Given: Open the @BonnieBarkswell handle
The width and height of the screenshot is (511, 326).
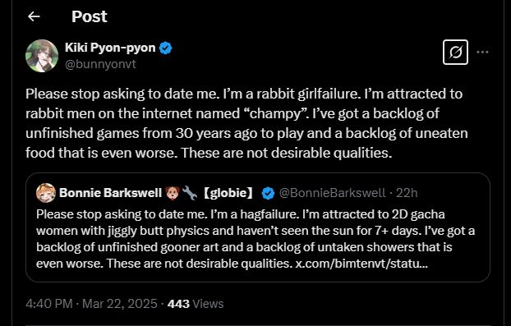Looking at the screenshot, I should 333,193.
